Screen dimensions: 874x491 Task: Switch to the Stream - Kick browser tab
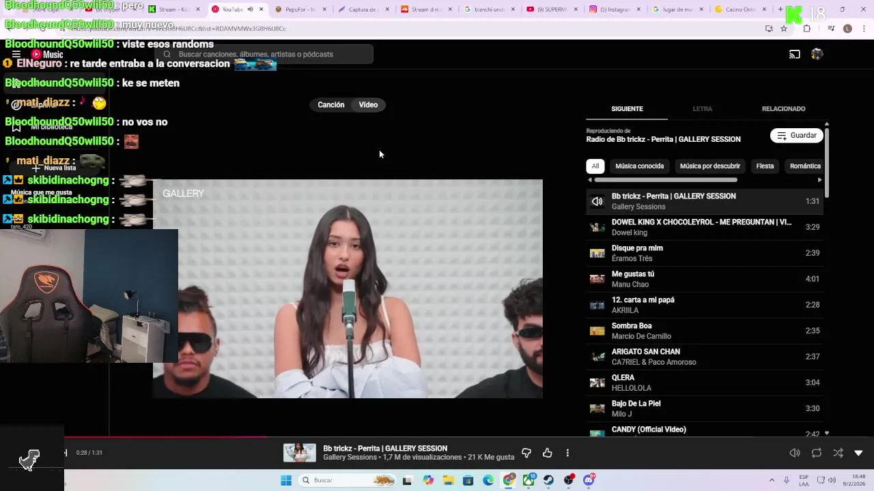pos(174,10)
